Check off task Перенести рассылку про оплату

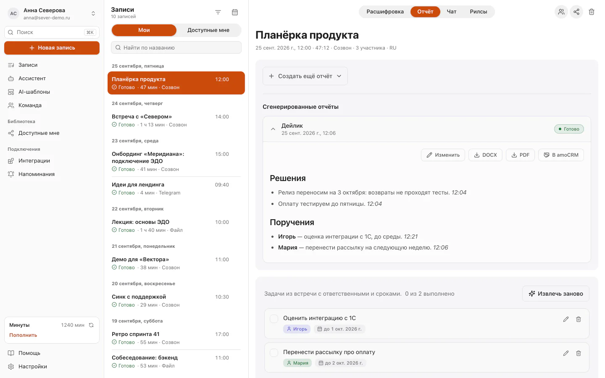274,353
